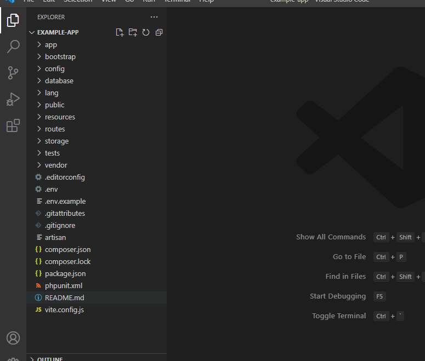Click the JS icon beside vite.config.js
The height and width of the screenshot is (361, 425).
[x=38, y=310]
